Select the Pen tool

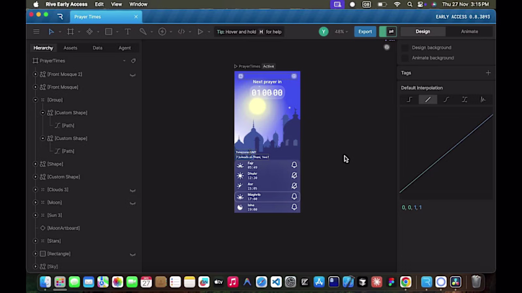click(143, 31)
